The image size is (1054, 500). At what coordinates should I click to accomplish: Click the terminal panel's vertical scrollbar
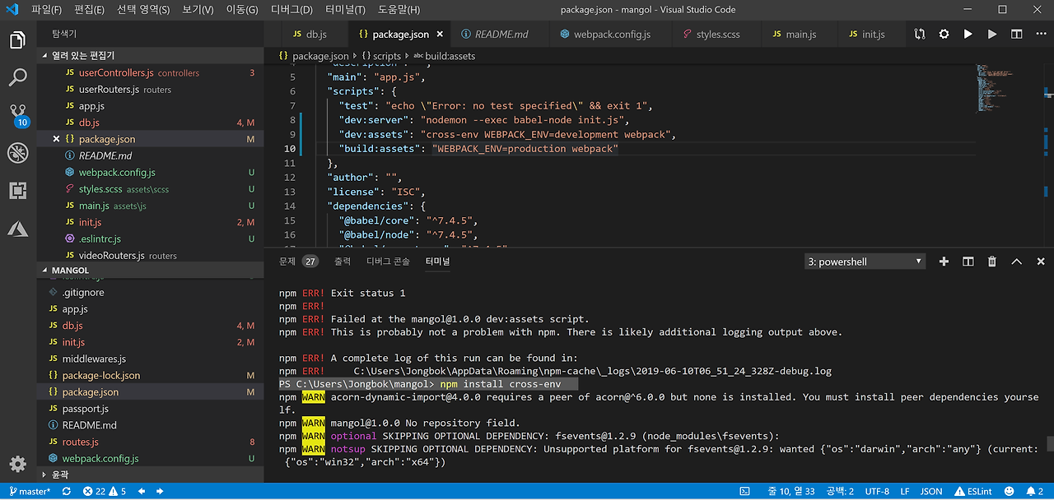pos(1050,444)
